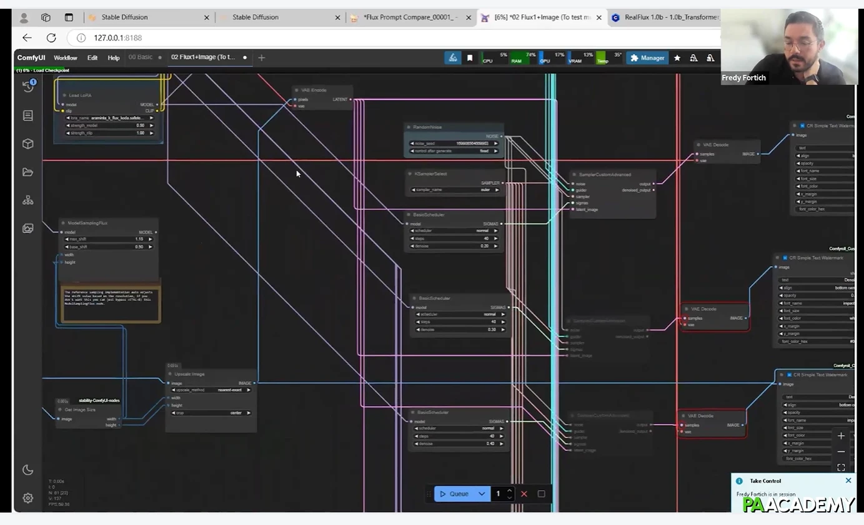The image size is (864, 525).
Task: Change scheduler in the denoise 0.40 BasicScheduler
Action: point(458,429)
